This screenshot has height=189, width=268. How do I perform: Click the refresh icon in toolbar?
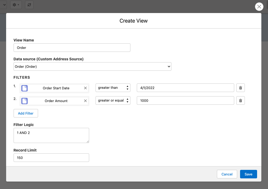click(29, 5)
